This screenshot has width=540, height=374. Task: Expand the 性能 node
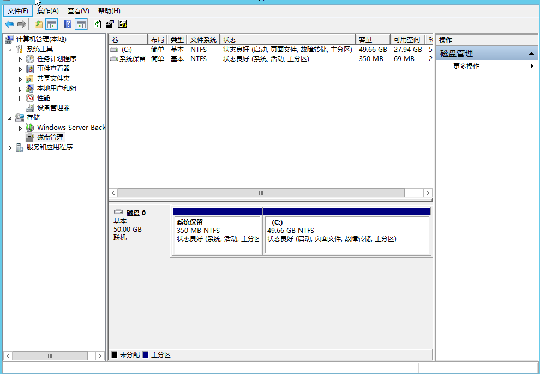[x=20, y=98]
